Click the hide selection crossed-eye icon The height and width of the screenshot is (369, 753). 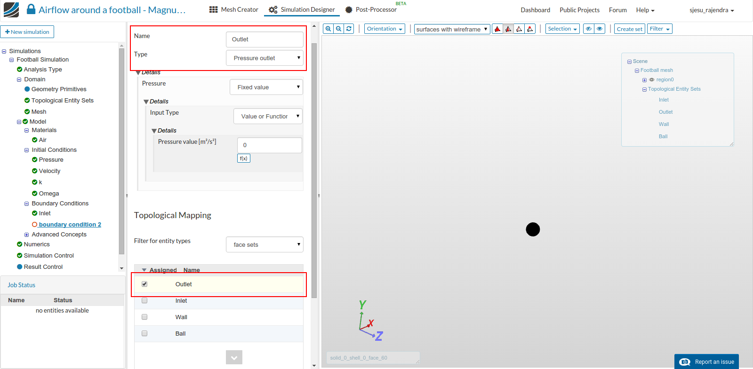click(x=588, y=29)
